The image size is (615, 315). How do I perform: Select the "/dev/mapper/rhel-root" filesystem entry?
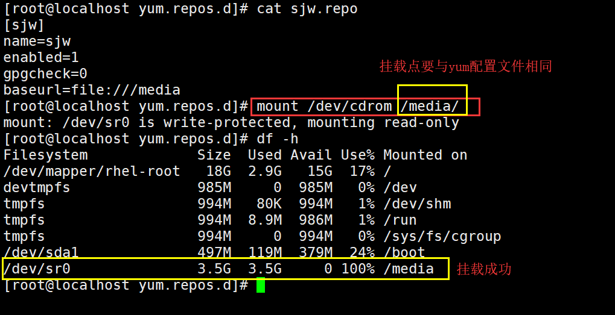pos(92,172)
